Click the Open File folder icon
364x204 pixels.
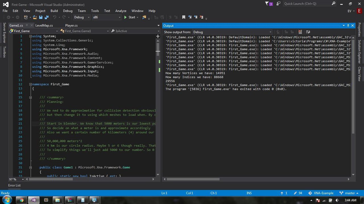(35, 17)
